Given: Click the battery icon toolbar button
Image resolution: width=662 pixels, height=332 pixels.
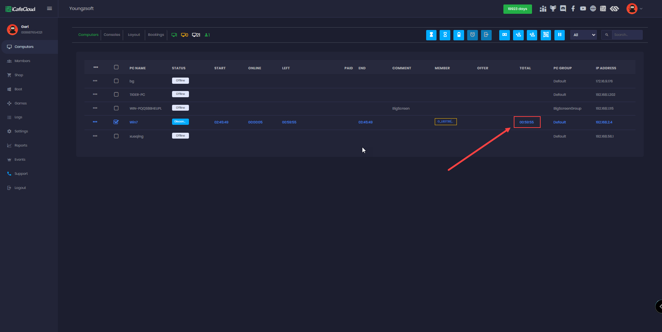Looking at the screenshot, I should pyautogui.click(x=459, y=35).
